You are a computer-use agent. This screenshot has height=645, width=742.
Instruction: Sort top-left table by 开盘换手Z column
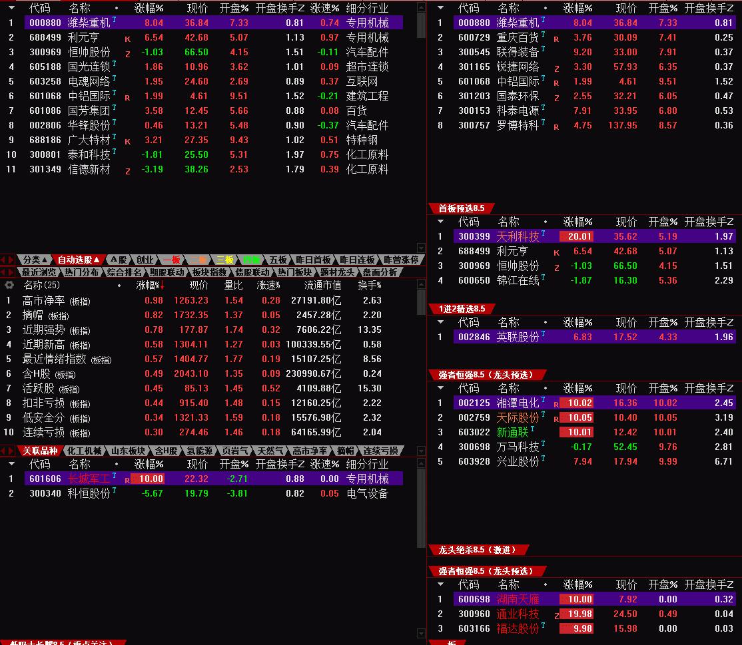point(280,8)
